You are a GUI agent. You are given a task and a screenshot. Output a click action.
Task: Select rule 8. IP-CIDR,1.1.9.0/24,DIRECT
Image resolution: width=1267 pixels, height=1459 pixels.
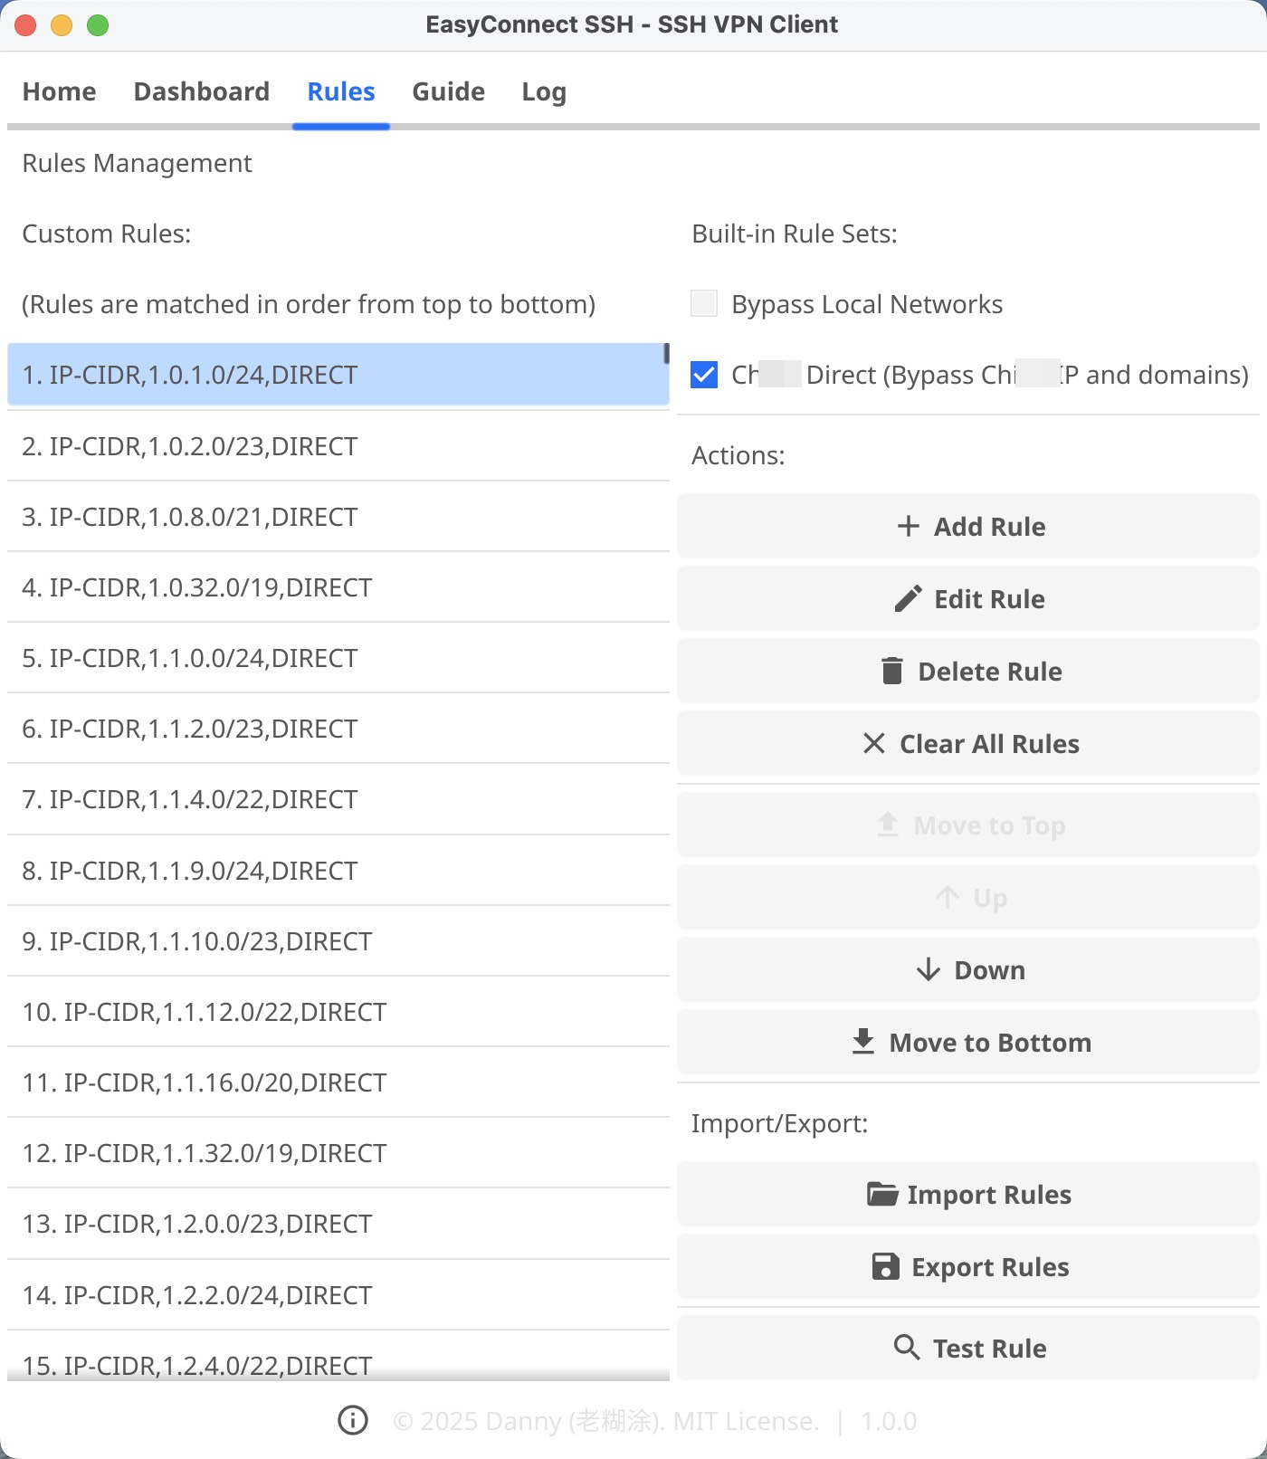click(338, 870)
